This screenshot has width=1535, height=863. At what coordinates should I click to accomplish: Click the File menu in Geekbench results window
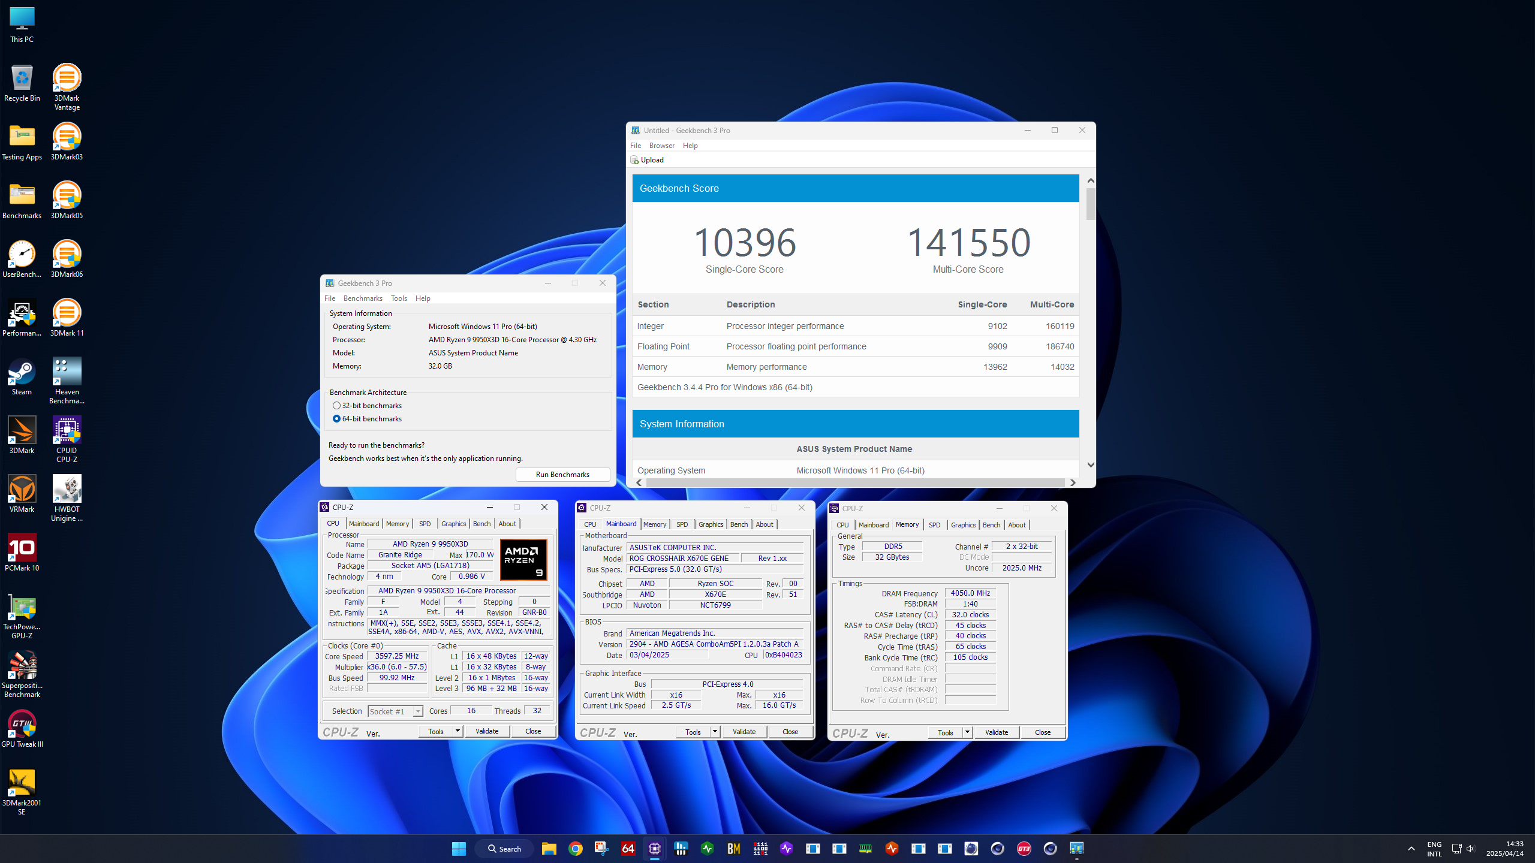(x=636, y=146)
